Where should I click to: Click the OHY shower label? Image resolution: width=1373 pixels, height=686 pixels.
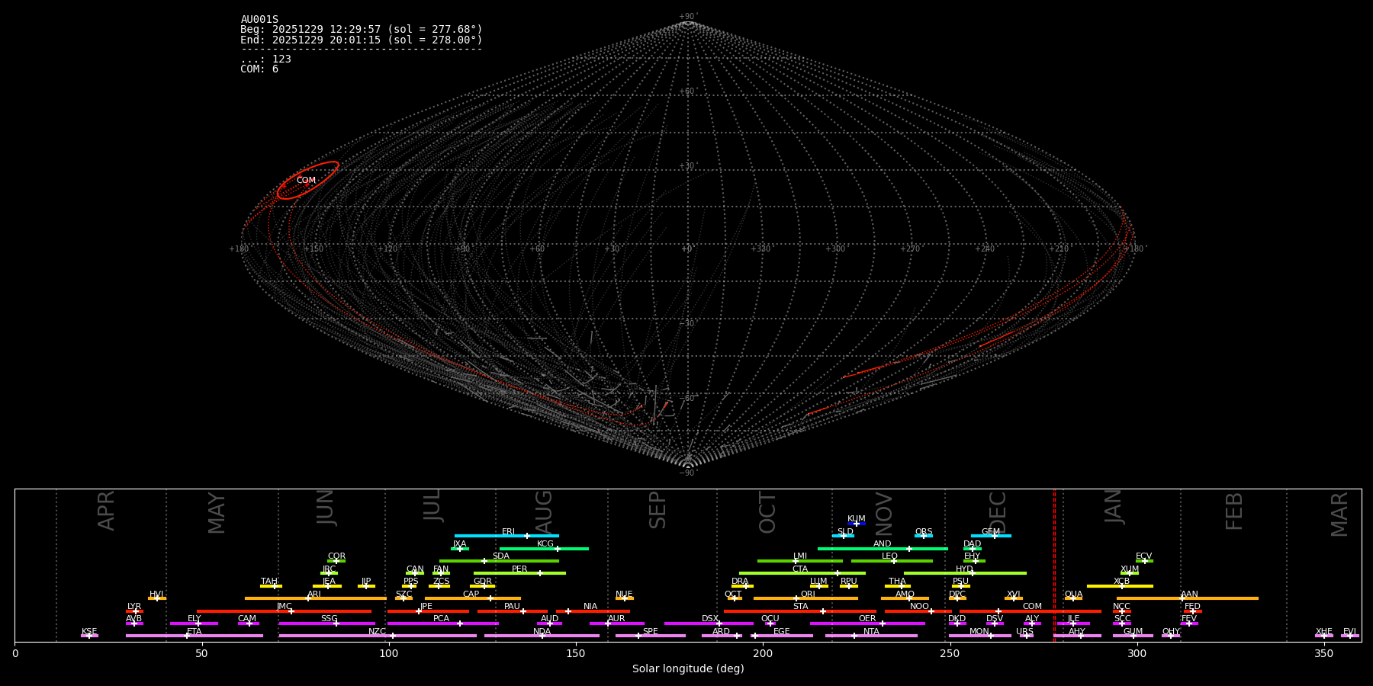pos(1171,631)
